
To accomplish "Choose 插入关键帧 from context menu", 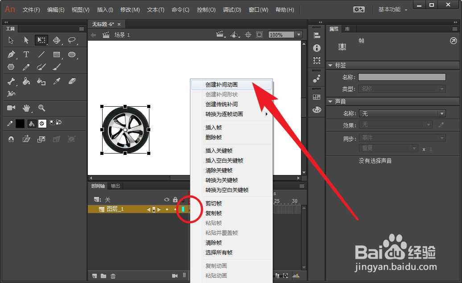I will [231, 150].
